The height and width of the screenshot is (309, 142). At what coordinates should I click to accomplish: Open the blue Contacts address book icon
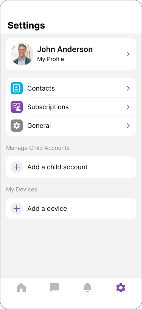17,88
